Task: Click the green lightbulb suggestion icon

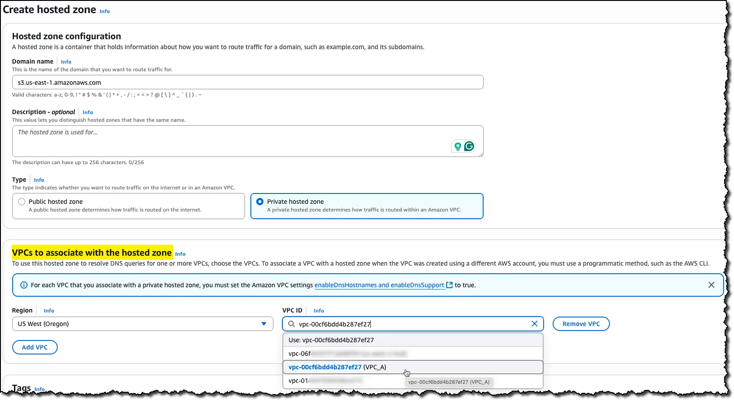Action: (457, 146)
